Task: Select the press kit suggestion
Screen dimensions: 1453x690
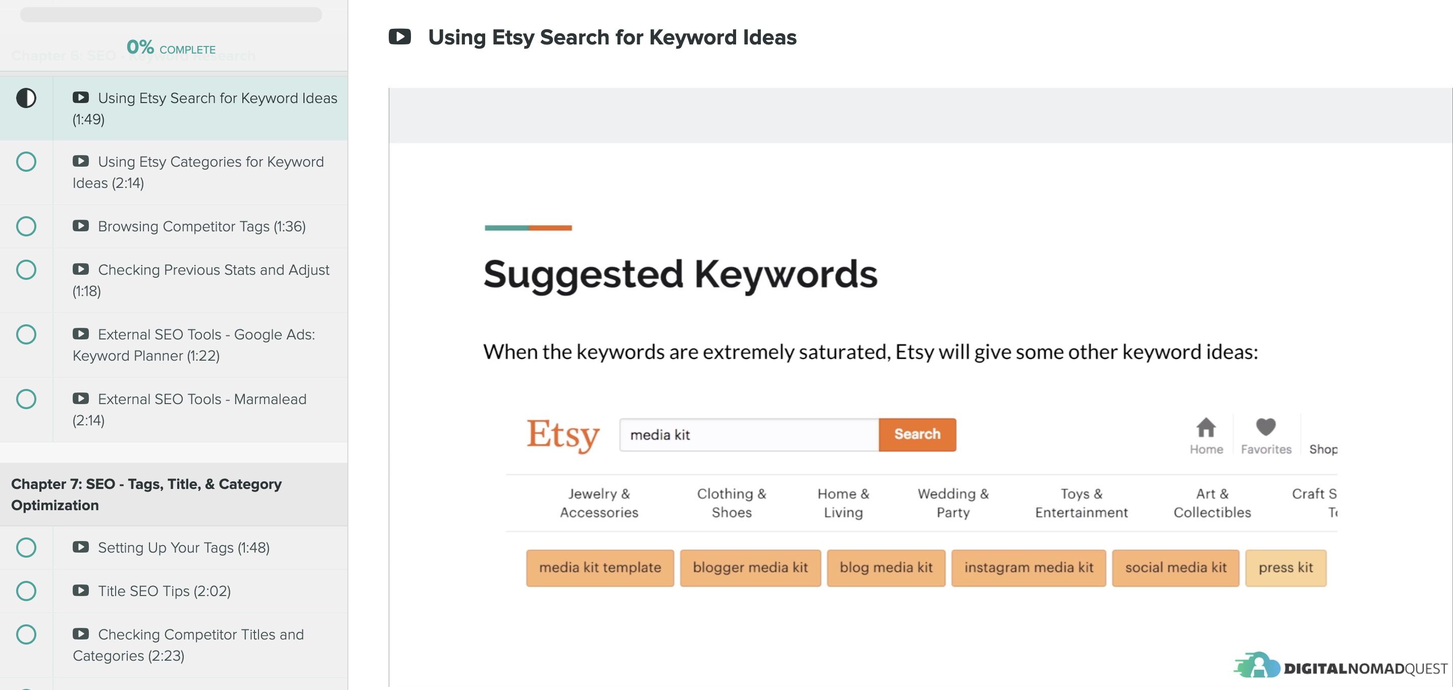Action: tap(1285, 568)
